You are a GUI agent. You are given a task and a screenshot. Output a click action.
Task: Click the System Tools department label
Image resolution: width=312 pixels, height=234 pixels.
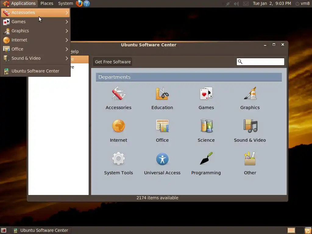119,173
